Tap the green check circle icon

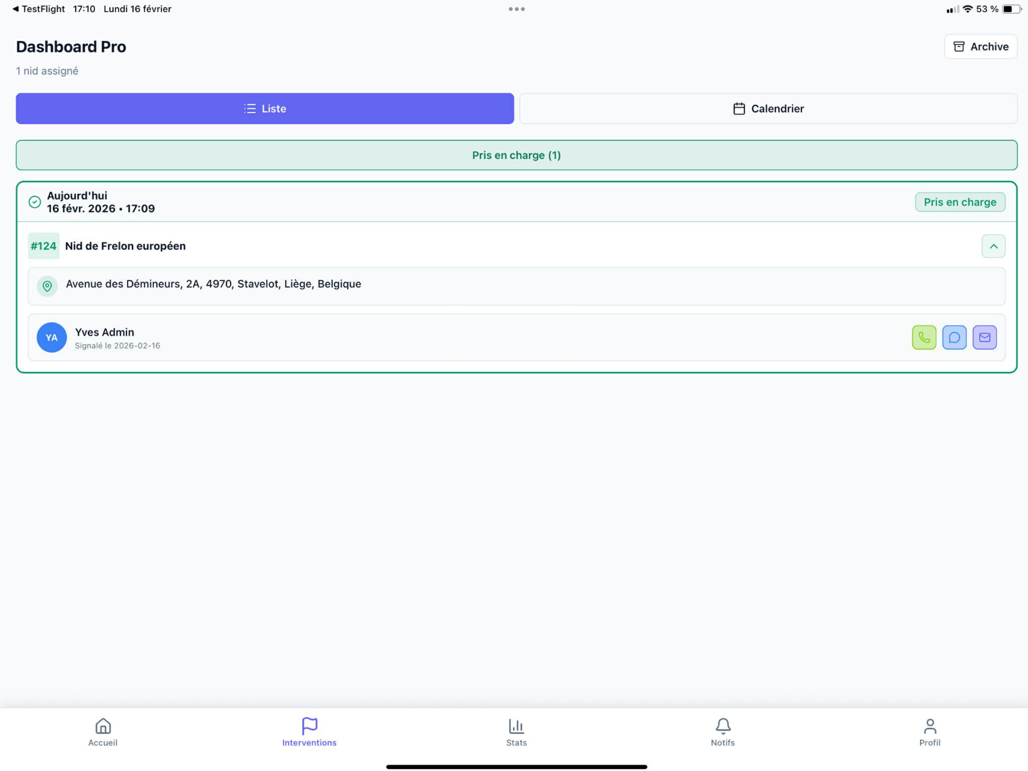[x=35, y=202]
